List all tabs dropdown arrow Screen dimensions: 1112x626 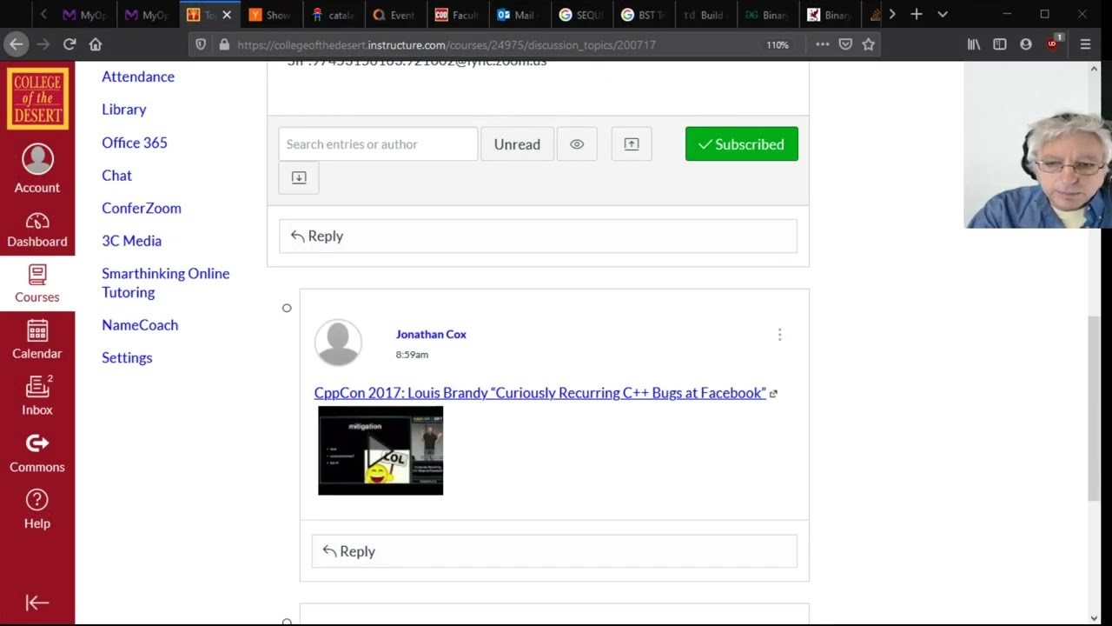[x=943, y=15]
